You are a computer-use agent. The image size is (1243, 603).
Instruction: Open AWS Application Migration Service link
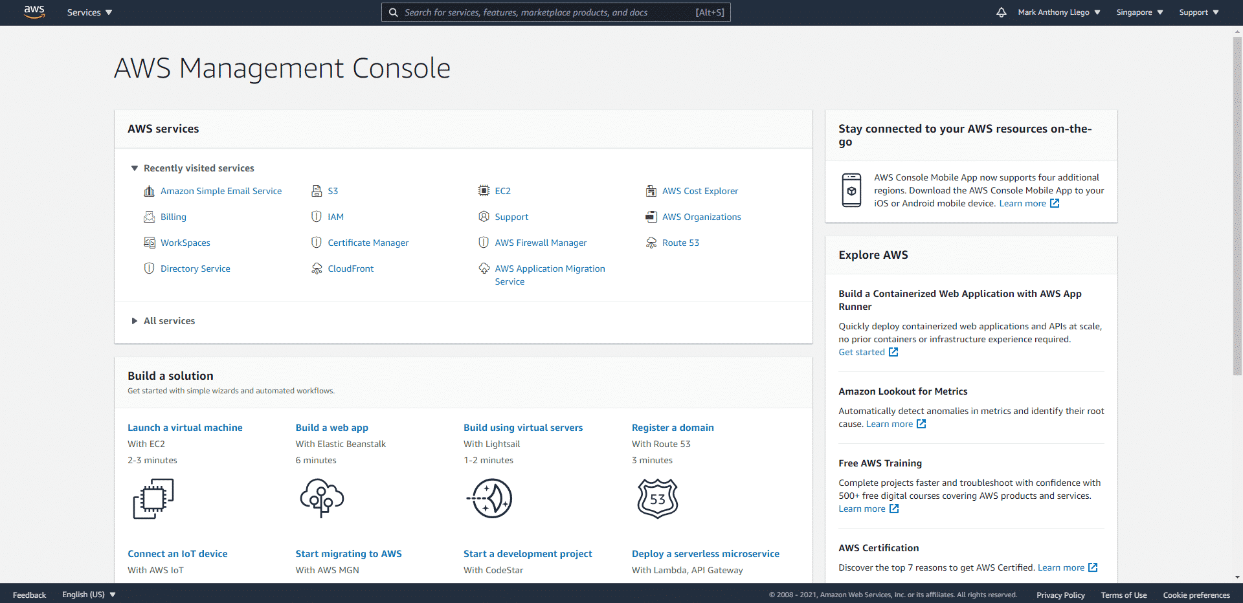(x=550, y=275)
